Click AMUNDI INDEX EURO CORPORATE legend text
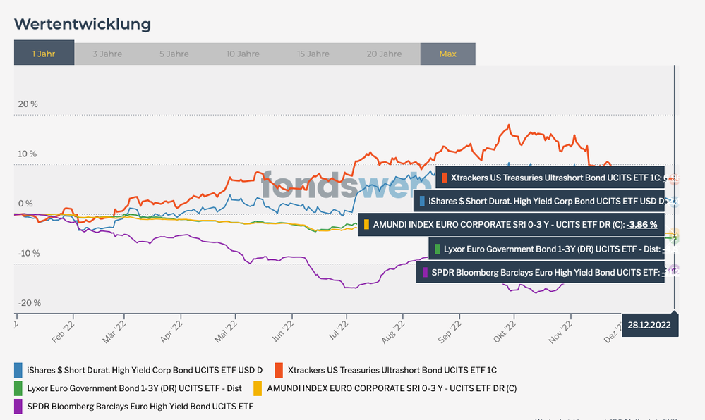Image resolution: width=705 pixels, height=420 pixels. coord(392,388)
